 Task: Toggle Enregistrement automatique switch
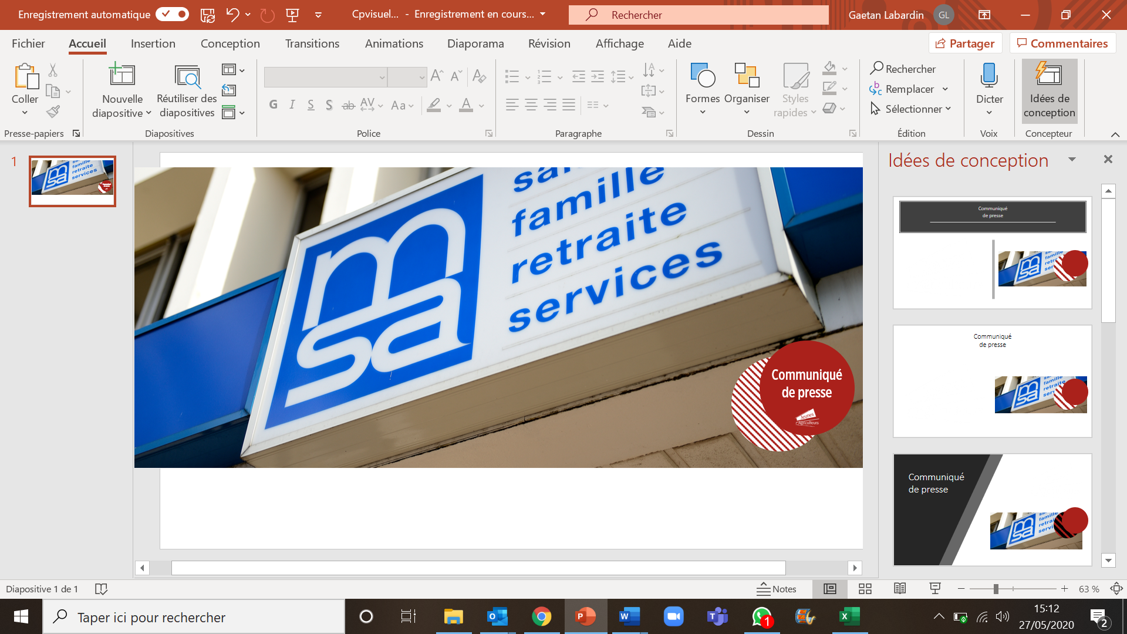click(173, 14)
